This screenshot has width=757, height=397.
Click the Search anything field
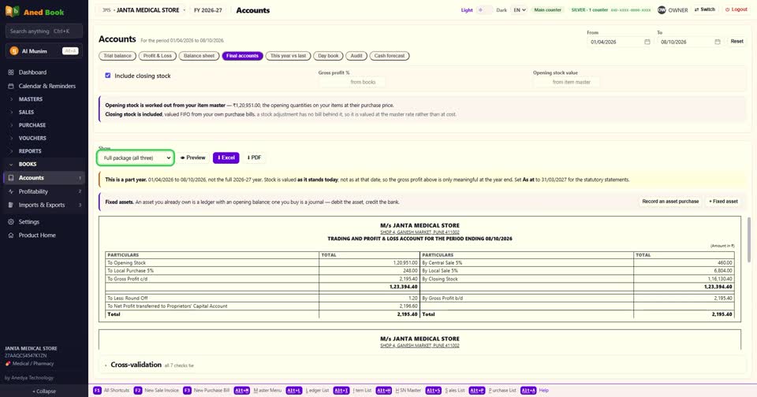click(x=44, y=31)
